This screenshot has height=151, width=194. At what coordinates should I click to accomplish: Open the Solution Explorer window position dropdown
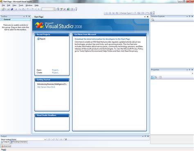[x=187, y=16]
